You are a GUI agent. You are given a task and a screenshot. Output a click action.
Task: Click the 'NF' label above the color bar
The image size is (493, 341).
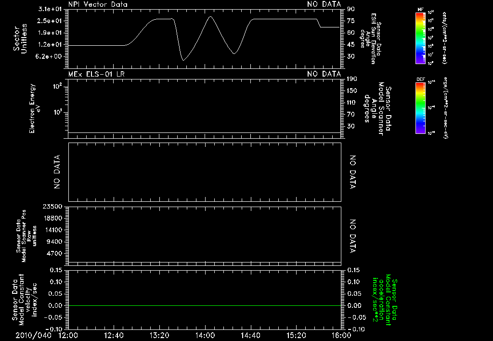coord(420,10)
